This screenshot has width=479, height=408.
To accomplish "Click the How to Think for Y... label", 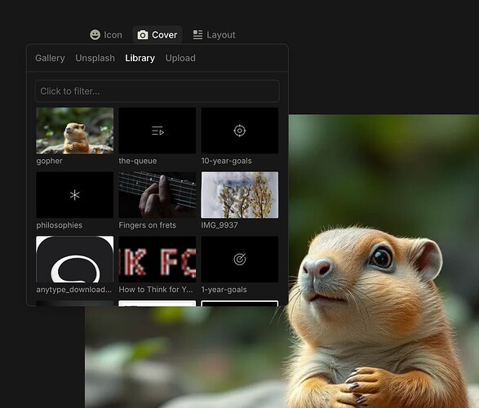I will pos(156,290).
